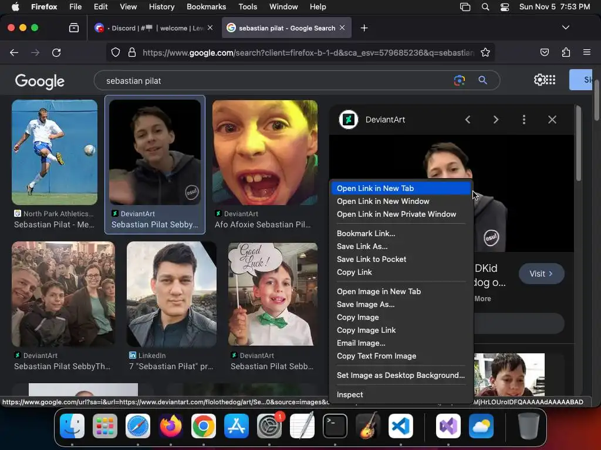Open System Settings from the dock

coord(269,426)
